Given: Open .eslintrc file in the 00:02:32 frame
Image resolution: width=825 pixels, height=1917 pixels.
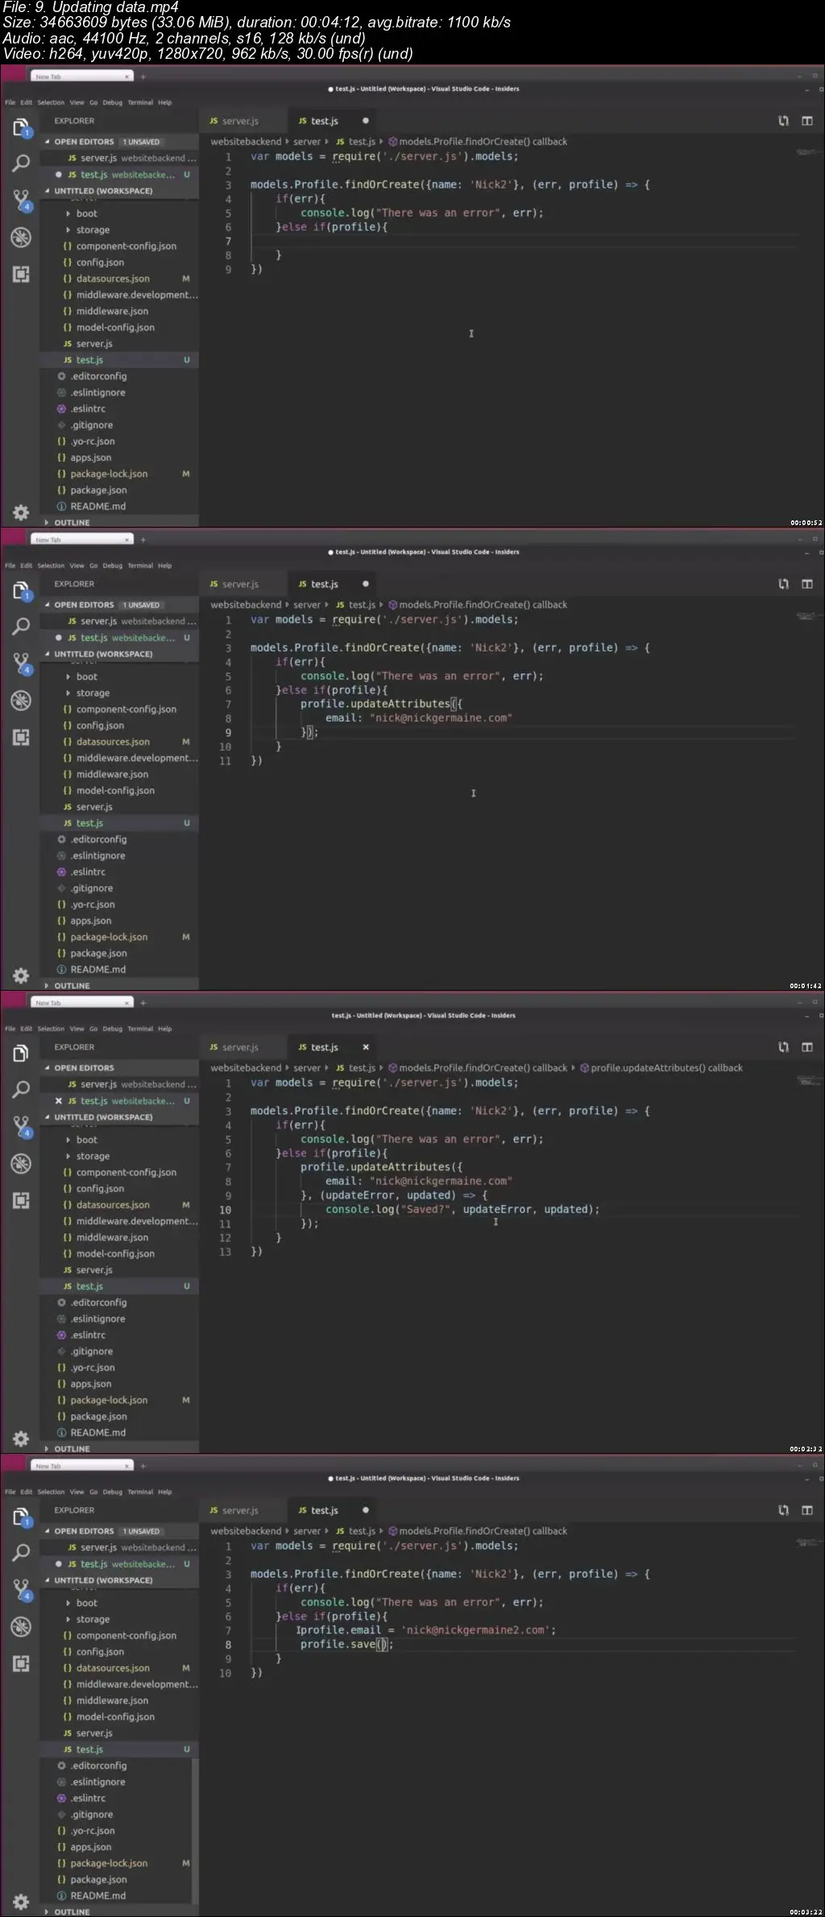Looking at the screenshot, I should (x=88, y=1335).
